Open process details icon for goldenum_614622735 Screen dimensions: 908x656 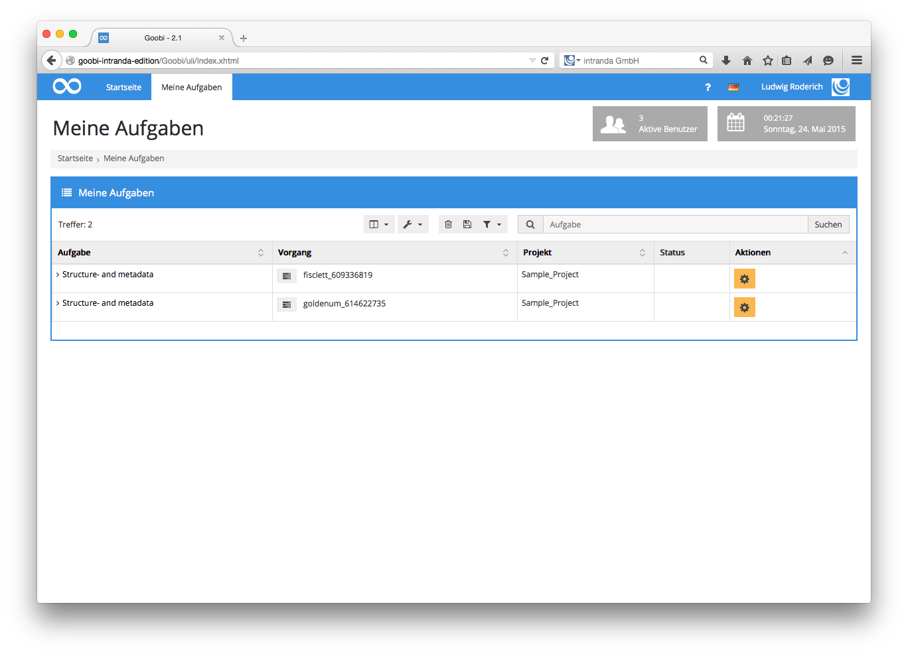click(x=287, y=304)
